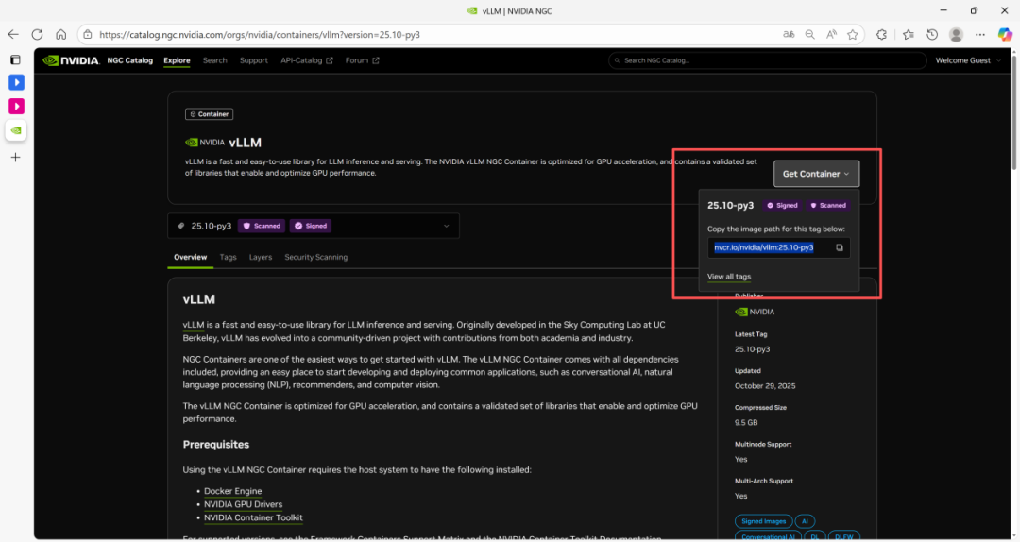Click the Signed badge in the popup

(782, 205)
